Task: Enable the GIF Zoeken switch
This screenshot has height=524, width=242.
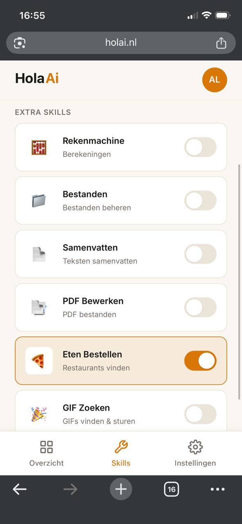Action: coord(200,414)
